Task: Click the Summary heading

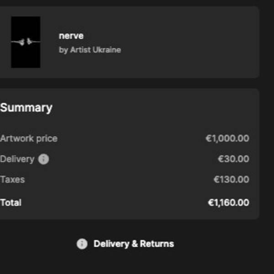Action: 26,108
